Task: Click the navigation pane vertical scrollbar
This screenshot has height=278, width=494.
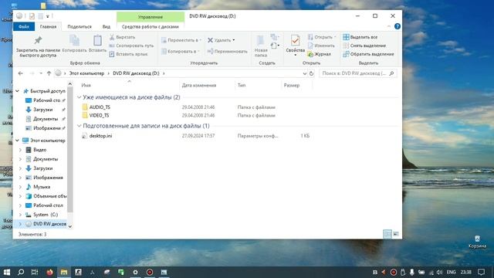Action: [x=70, y=150]
